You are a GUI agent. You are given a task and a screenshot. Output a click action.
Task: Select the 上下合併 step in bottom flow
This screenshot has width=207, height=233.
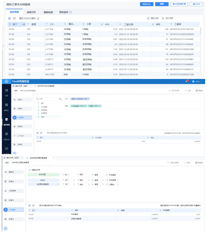click(14, 210)
